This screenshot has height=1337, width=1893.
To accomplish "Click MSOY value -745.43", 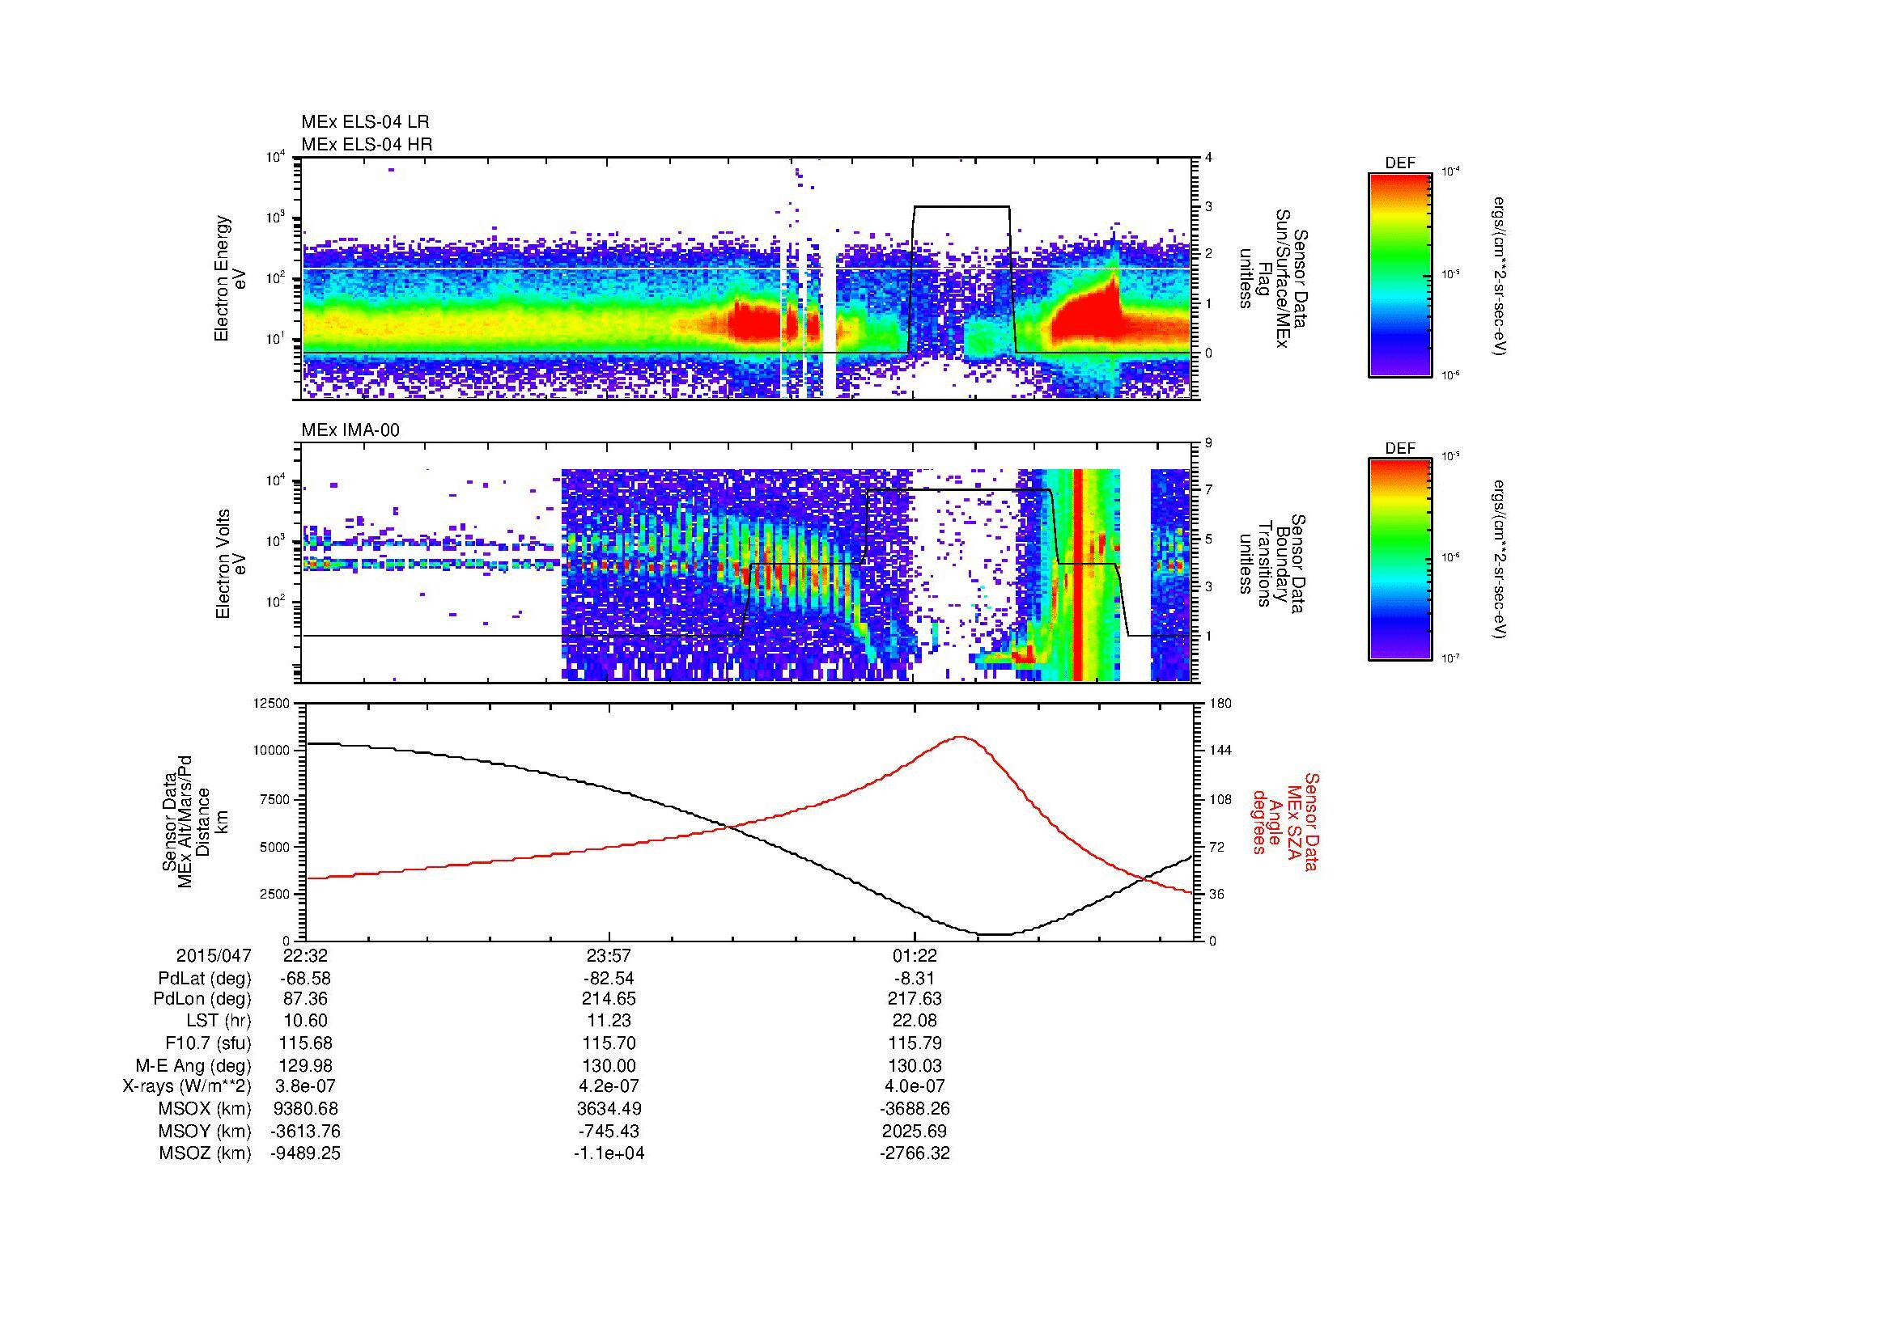I will coord(609,1131).
